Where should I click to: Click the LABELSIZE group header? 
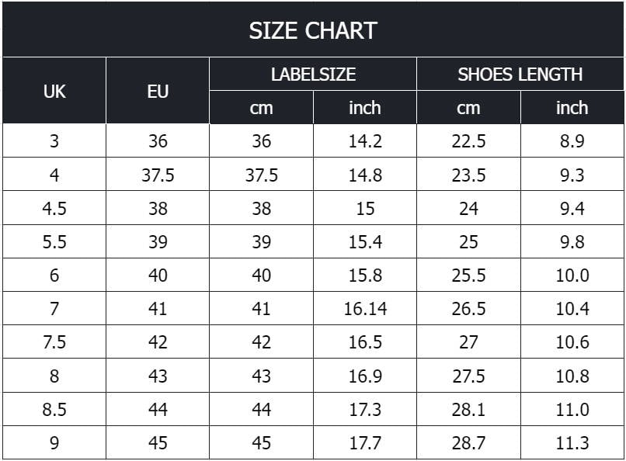tap(313, 75)
